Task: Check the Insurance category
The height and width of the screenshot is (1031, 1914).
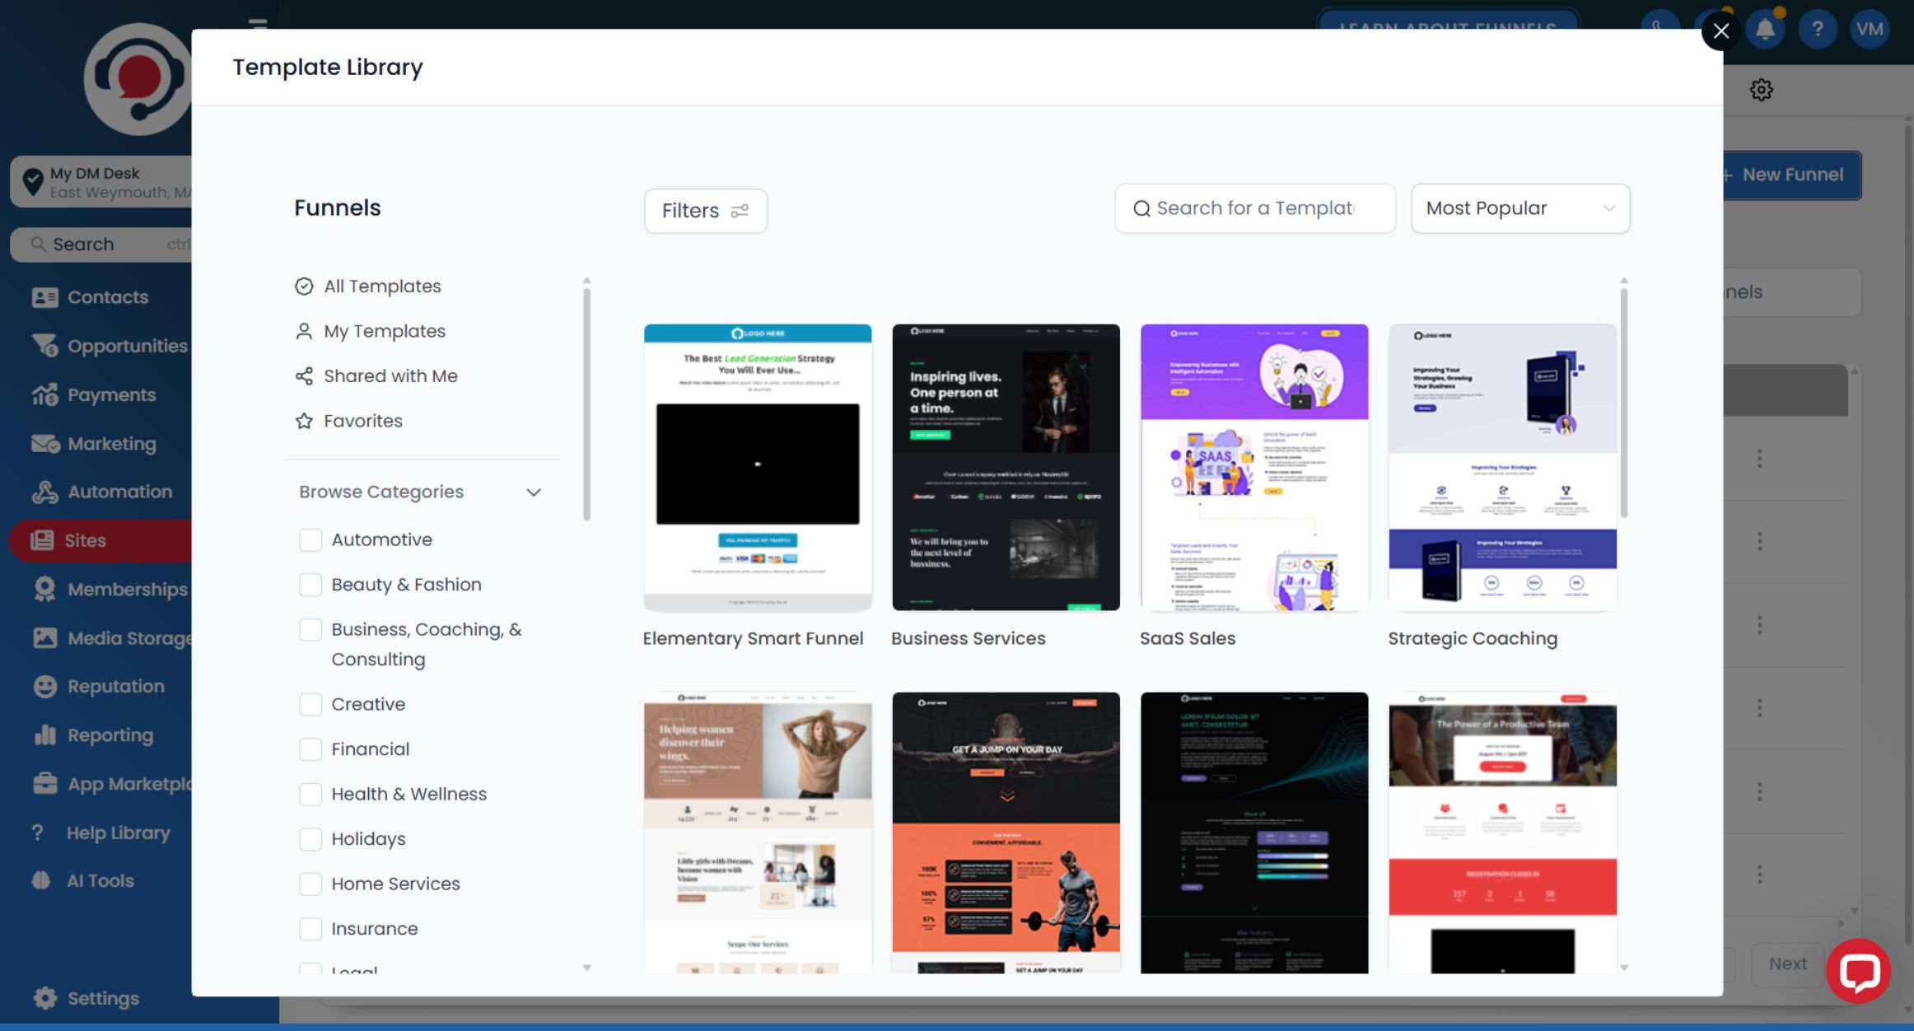Action: (310, 929)
